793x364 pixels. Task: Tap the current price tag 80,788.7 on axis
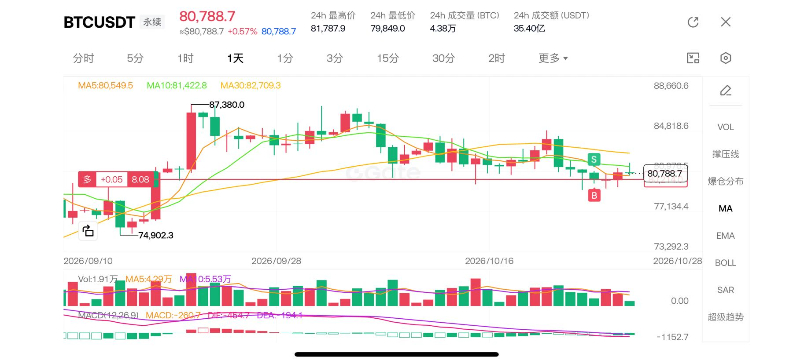coord(665,174)
